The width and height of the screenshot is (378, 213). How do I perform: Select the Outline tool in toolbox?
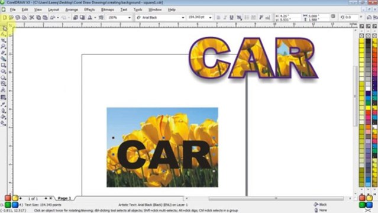[4, 111]
